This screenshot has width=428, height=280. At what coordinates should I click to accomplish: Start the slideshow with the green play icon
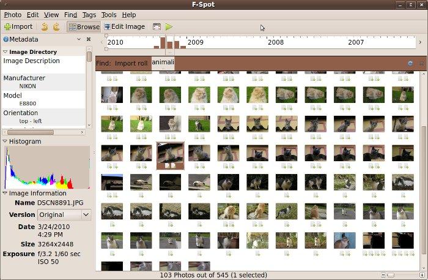tap(169, 27)
